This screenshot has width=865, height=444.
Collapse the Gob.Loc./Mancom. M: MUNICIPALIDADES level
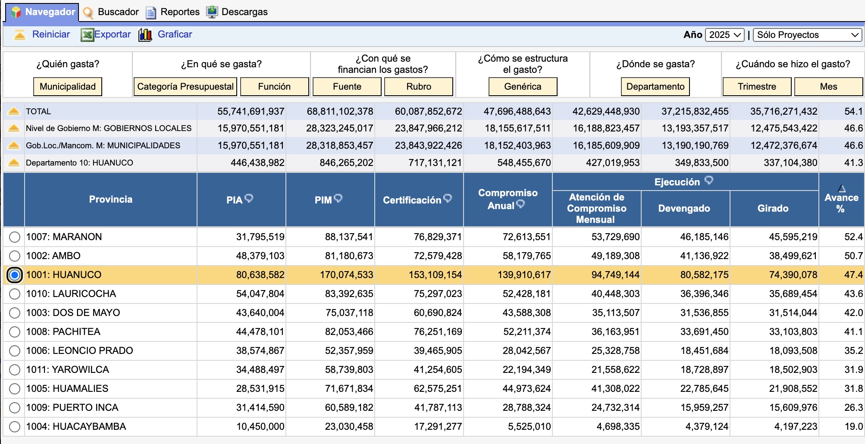[14, 146]
